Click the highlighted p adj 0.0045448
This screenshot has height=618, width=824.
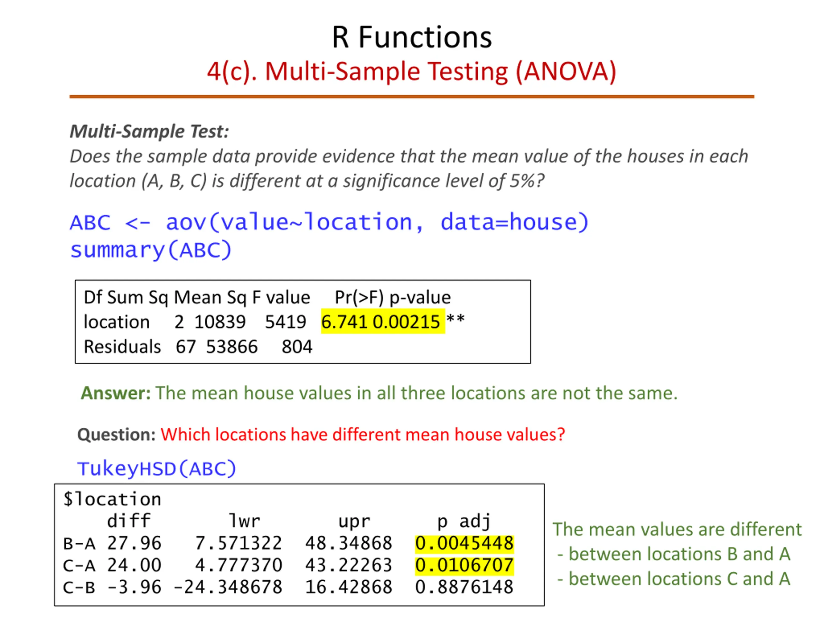click(x=464, y=543)
